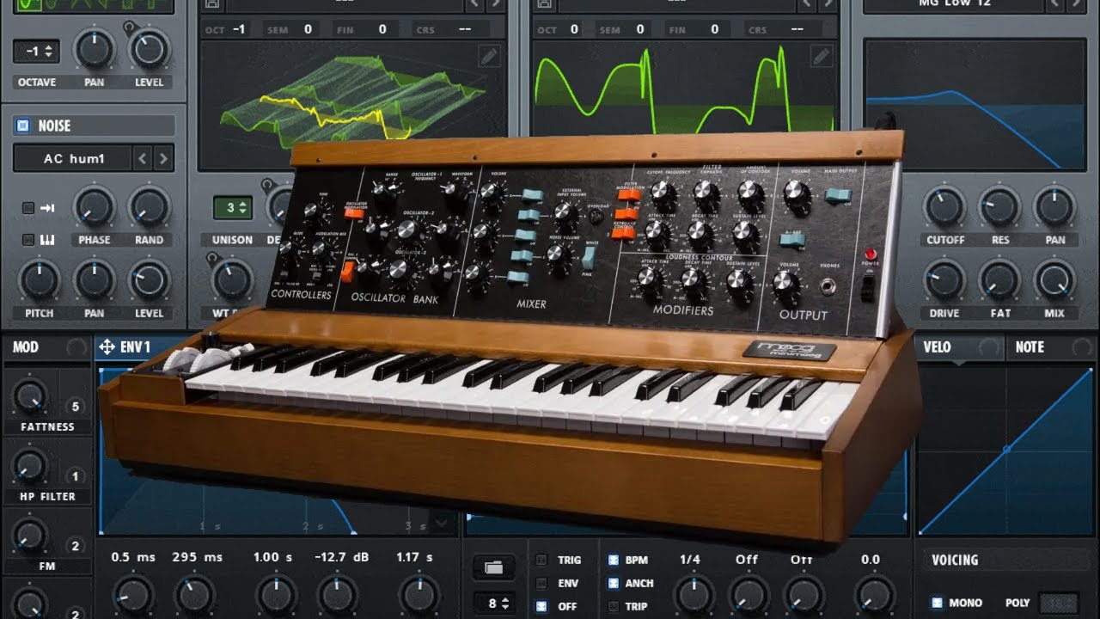Click OSC B CRS value
Screen dimensions: 1100x619
tap(796, 29)
